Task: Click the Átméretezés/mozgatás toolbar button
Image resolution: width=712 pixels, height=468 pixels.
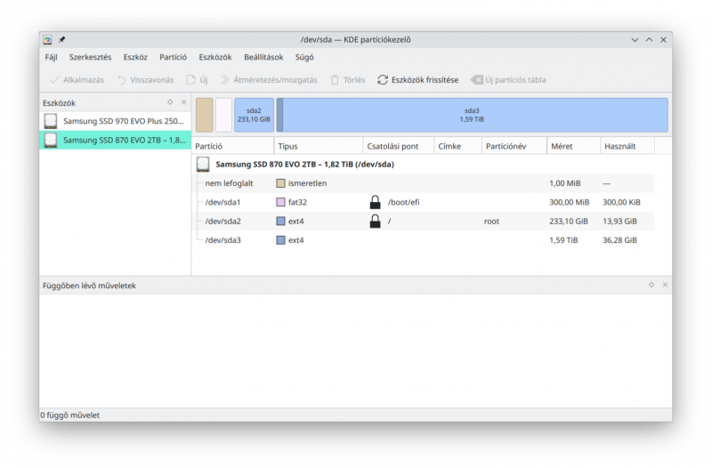Action: pos(269,80)
